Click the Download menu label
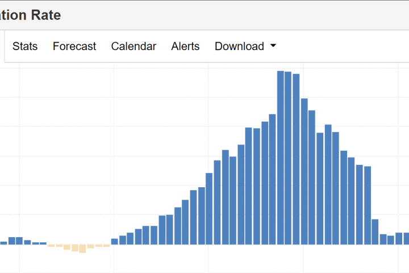Screen dimensions: 409x273 [x=239, y=47]
